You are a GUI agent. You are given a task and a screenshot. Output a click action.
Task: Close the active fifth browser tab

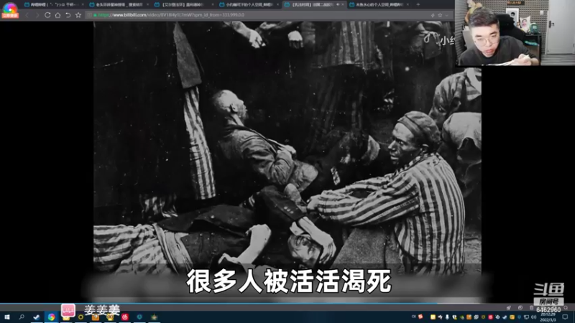tap(343, 4)
